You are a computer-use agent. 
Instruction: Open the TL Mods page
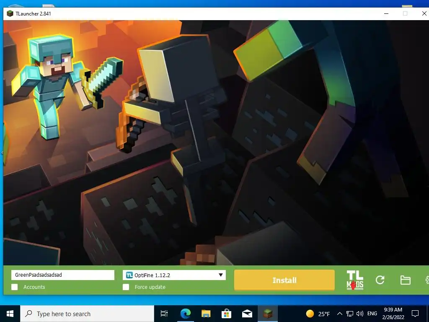tap(355, 280)
